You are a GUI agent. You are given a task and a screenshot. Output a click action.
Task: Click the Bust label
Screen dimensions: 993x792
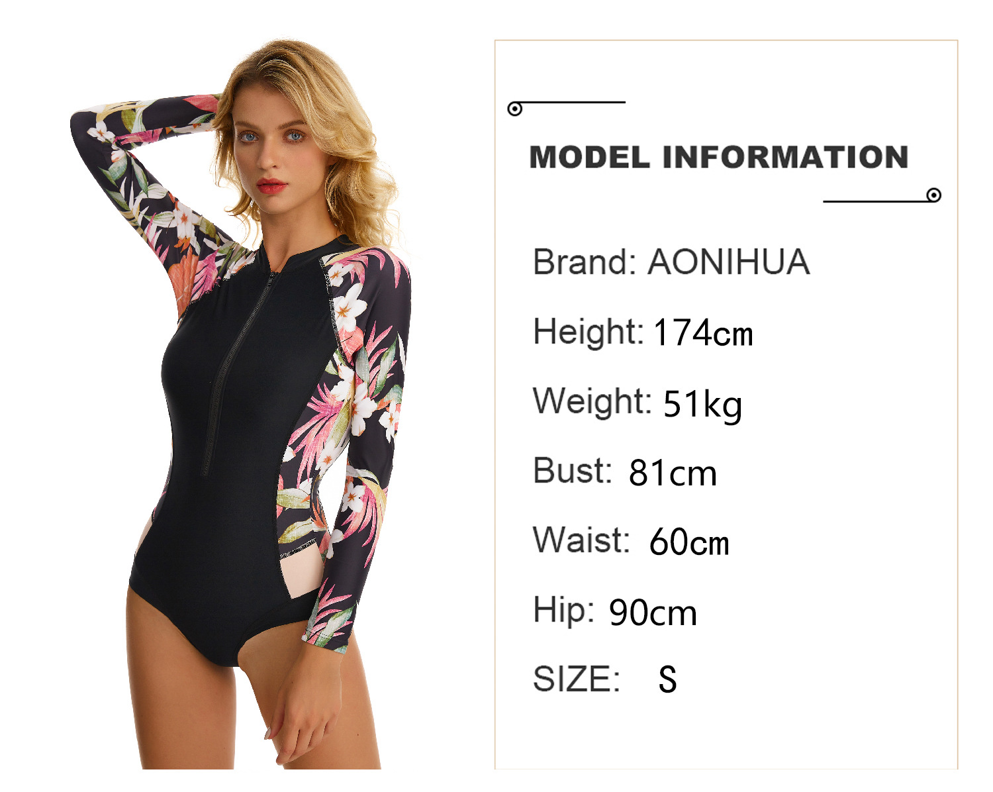(572, 471)
